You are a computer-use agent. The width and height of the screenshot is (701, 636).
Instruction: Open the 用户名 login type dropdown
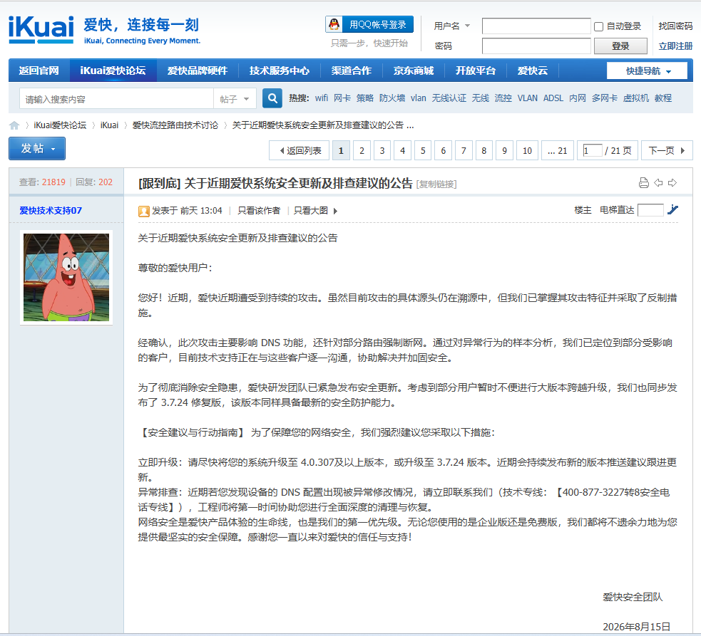pos(468,26)
